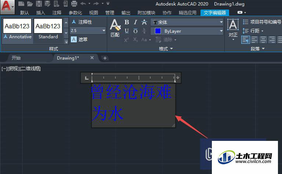
Task: Toggle Italic formatting
Action: point(135,22)
